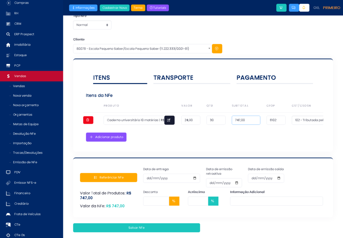Click the SUBTOTAL field 747,00
Viewport: 343px width, 238px height.
tap(246, 120)
